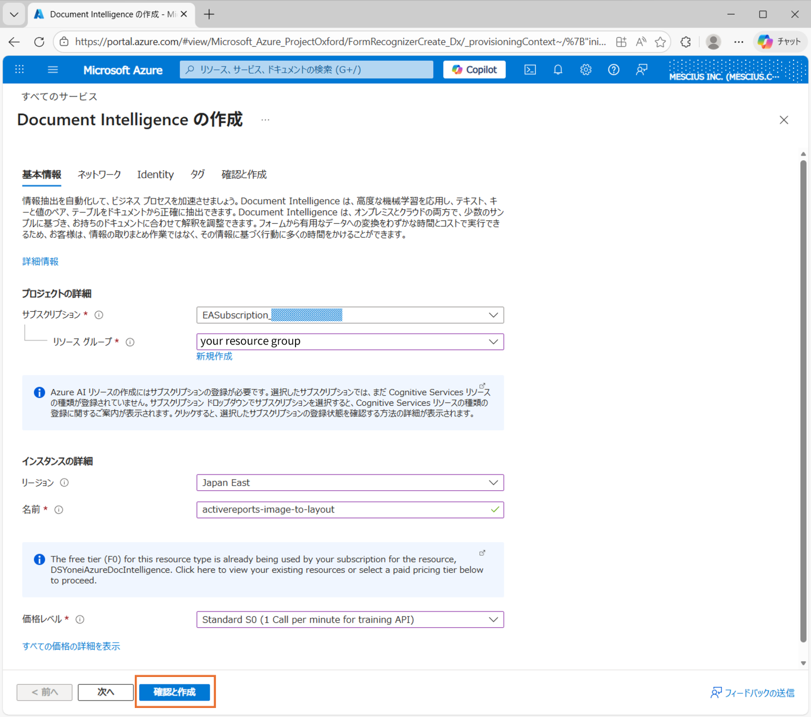Switch to the Identity tab
This screenshot has height=717, width=811.
point(155,174)
